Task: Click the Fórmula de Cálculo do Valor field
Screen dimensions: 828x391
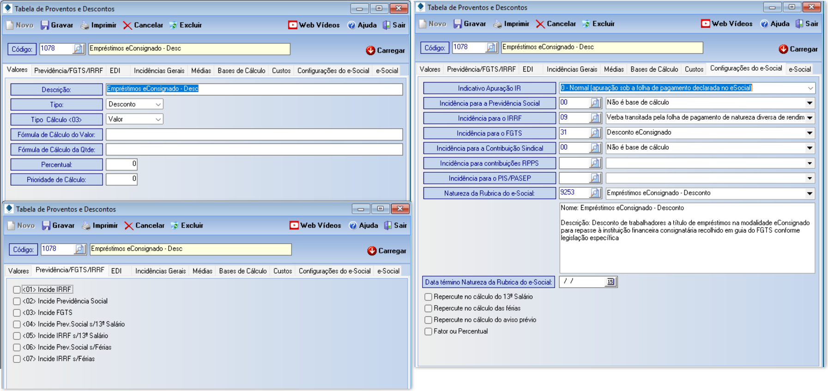Action: pyautogui.click(x=254, y=135)
